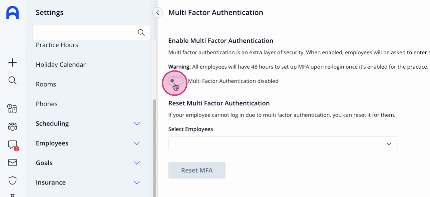Viewport: 430px width, 197px height.
Task: Open Rooms settings
Action: tap(46, 84)
